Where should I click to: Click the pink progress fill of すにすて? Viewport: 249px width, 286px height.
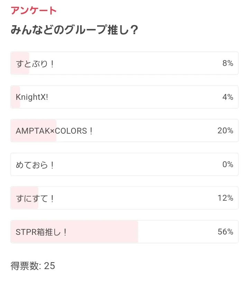(x=25, y=198)
